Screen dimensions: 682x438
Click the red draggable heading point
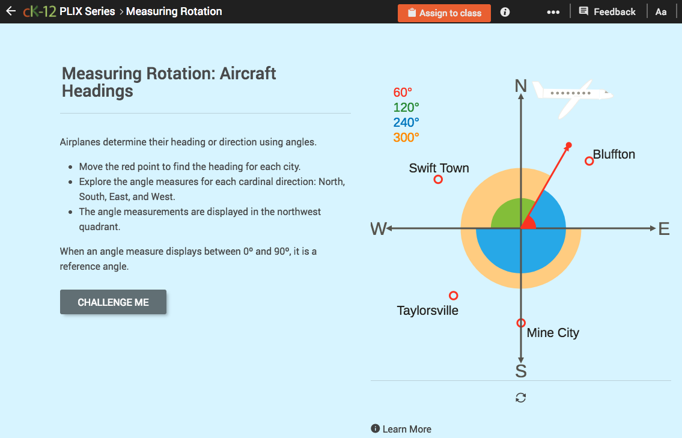coord(568,144)
